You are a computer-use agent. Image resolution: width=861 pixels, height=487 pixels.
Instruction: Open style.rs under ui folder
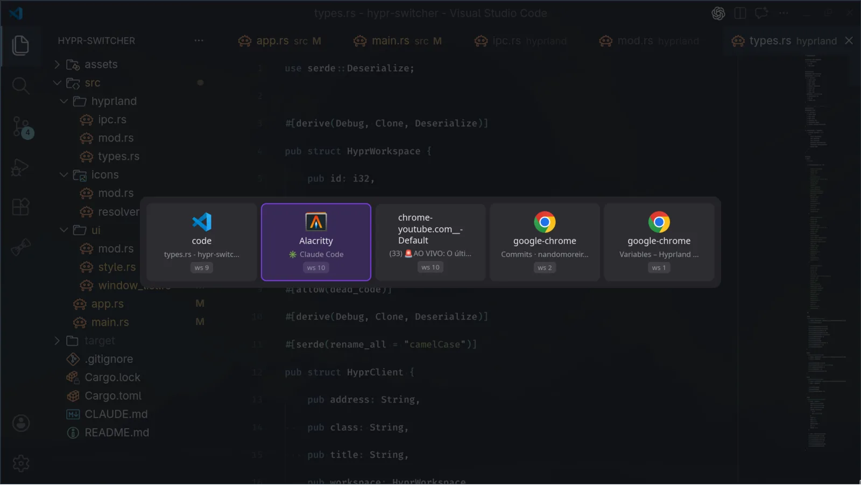click(117, 267)
